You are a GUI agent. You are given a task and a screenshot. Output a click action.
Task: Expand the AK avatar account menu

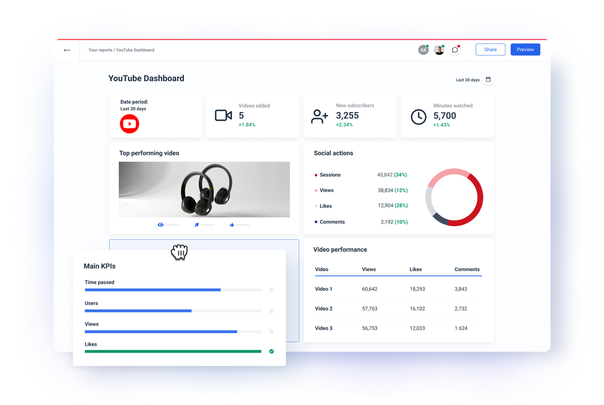(423, 49)
